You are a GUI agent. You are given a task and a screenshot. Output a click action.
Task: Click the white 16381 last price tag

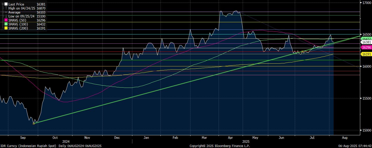coord(366,42)
